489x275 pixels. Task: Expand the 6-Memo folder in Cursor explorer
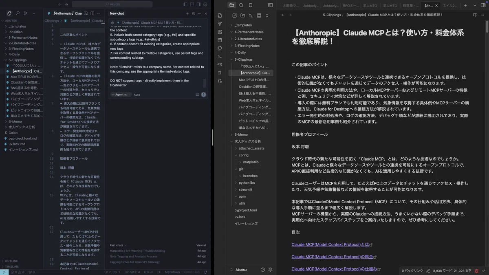tap(21, 121)
